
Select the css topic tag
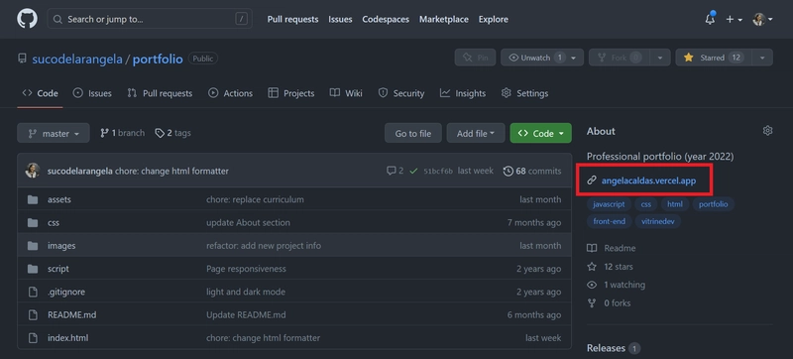click(646, 204)
